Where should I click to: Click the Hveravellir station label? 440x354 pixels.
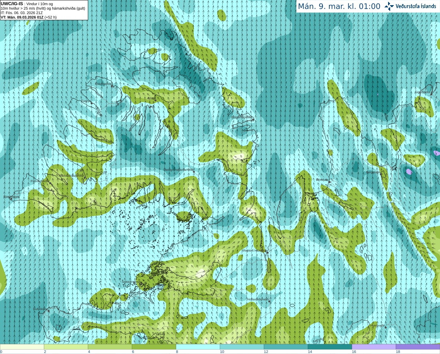click(377, 325)
